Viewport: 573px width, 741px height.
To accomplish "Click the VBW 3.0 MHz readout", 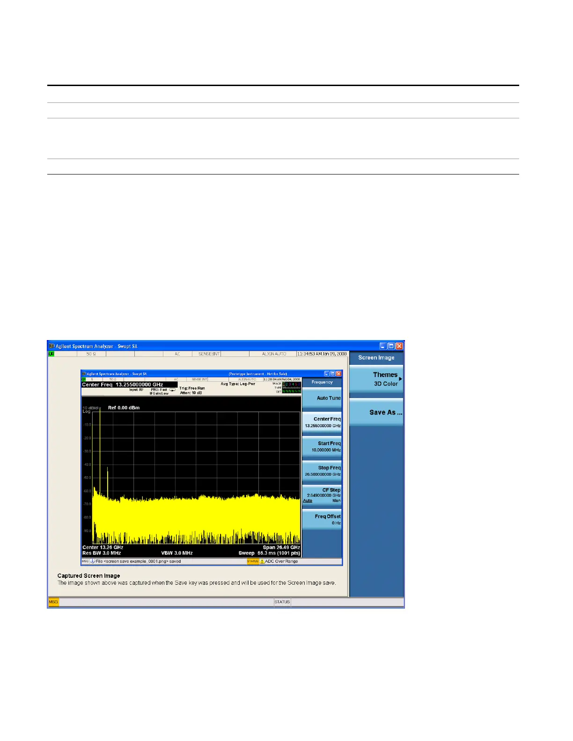I will (177, 553).
